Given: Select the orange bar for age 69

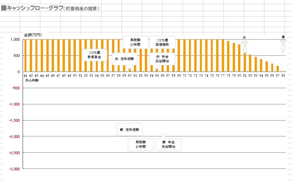Looking at the screenshot, I should (x=179, y=55).
